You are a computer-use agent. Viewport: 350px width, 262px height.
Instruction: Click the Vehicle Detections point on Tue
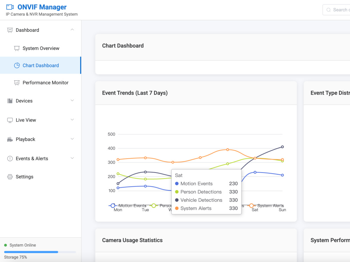point(145,172)
